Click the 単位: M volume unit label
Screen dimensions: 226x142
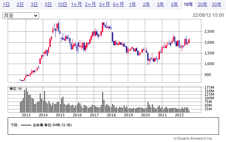(x=16, y=89)
